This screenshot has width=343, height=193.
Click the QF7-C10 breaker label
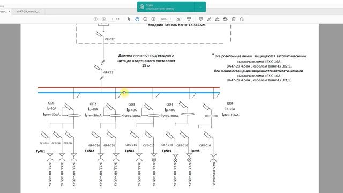tap(167, 145)
